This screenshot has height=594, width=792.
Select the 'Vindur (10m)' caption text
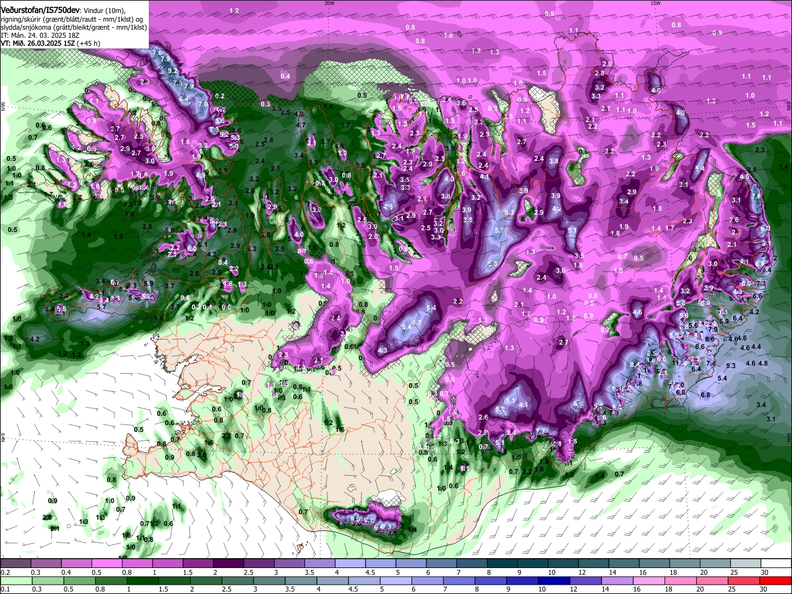104,11
